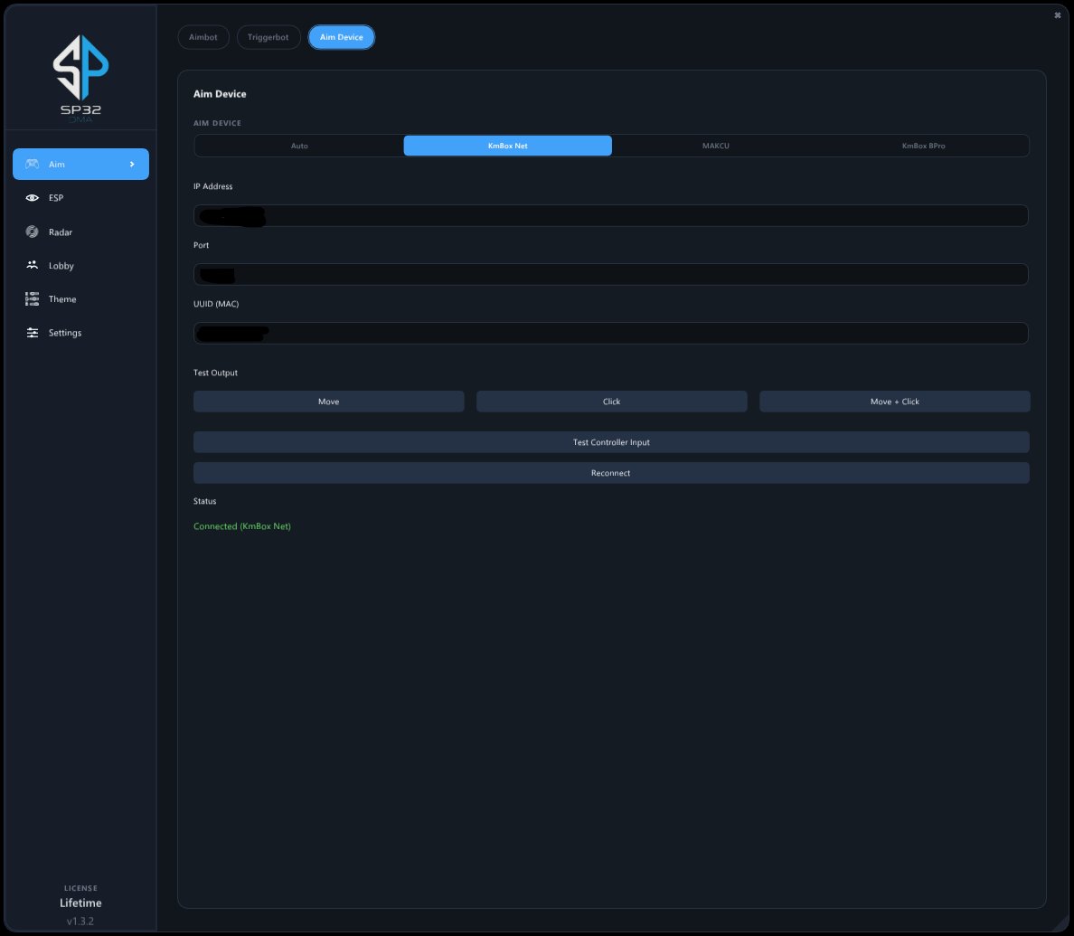1074x936 pixels.
Task: Open ESP via the eye icon
Action: [x=33, y=197]
